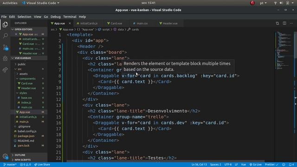Screen dimensions: 297x167
Task: Open Header.vue in components folder
Action: tap(29, 88)
